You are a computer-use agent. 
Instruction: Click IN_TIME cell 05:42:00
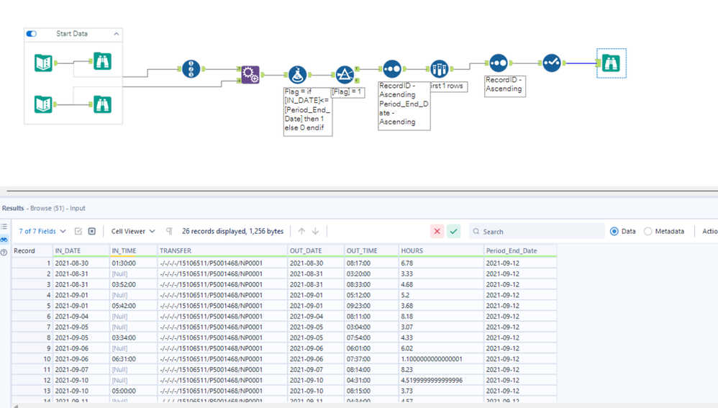coord(133,306)
